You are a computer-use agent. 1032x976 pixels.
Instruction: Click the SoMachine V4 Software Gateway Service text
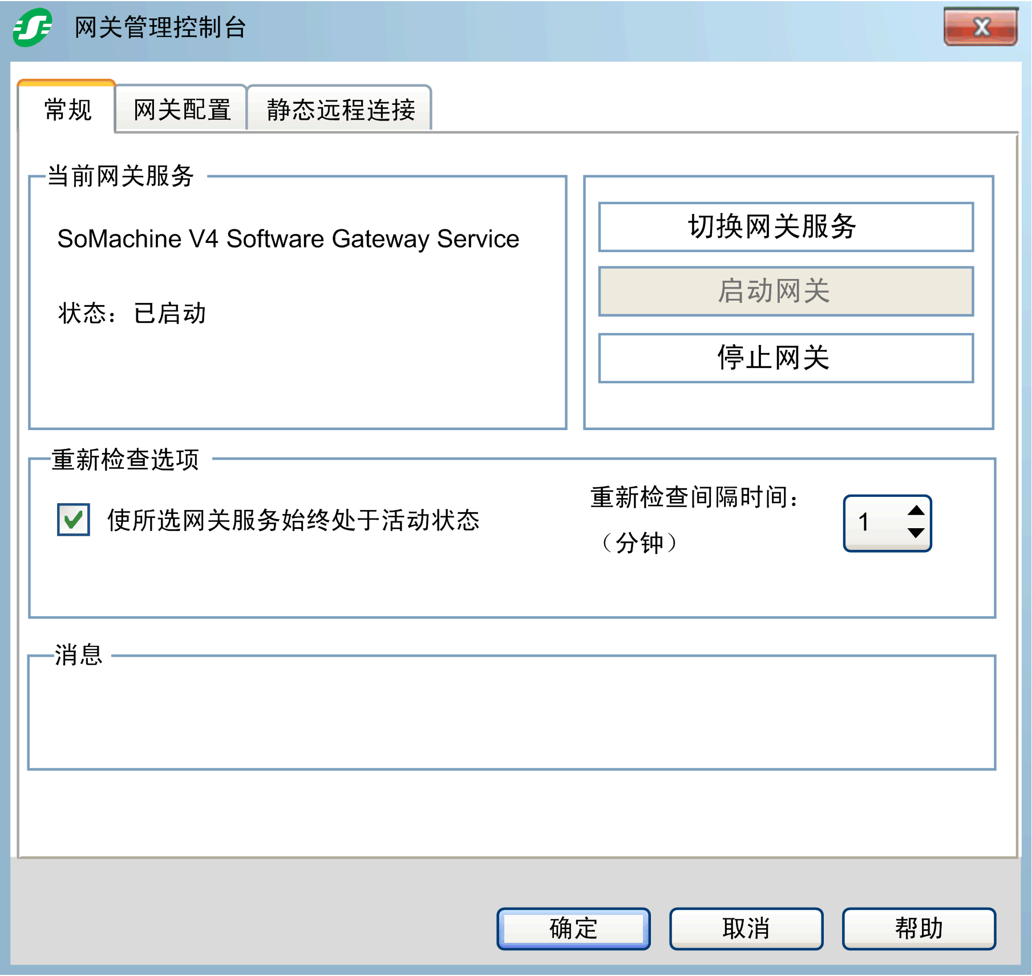[288, 239]
